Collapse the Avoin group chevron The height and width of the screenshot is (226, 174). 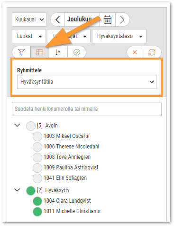pos(17,125)
